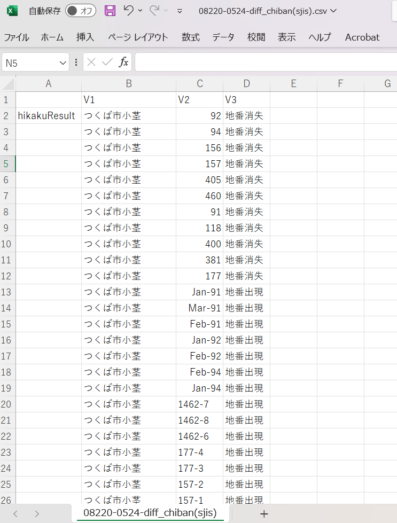Viewport: 397px width, 523px height.
Task: Click the formula bar options dots
Action: pos(76,63)
